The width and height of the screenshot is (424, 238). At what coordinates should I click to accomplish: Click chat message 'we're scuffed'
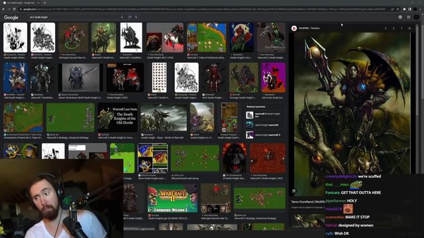370,177
